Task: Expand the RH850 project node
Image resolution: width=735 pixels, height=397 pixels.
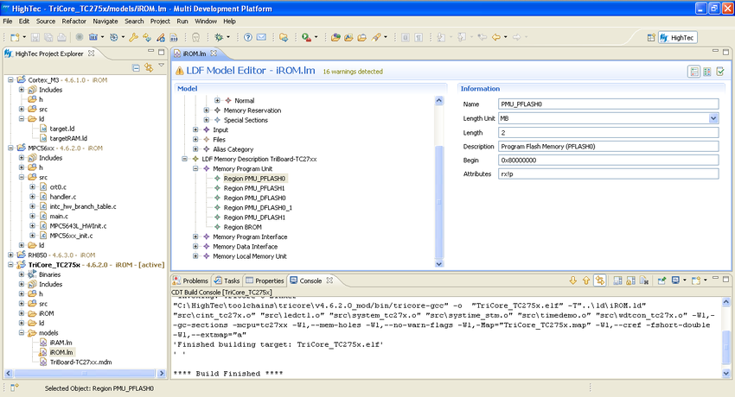Action: point(10,255)
